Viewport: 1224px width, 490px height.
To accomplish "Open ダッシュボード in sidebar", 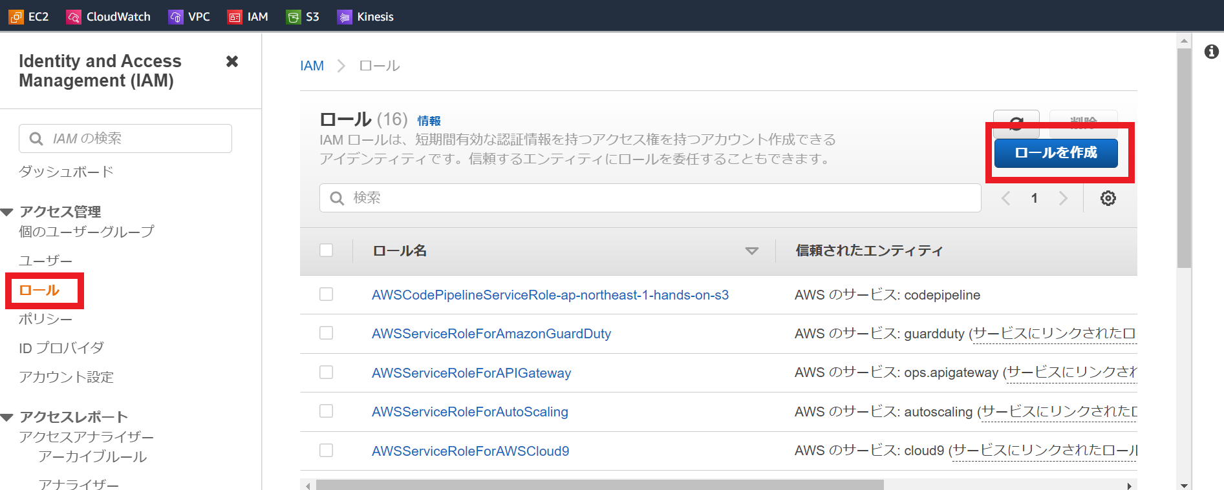I will click(x=66, y=172).
